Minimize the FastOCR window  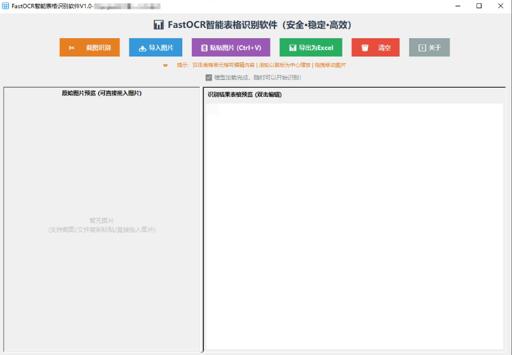pos(458,6)
